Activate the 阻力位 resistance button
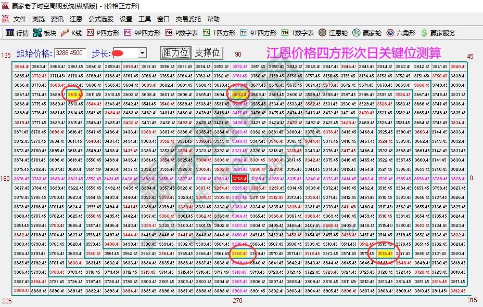The height and width of the screenshot is (307, 483). coord(175,52)
